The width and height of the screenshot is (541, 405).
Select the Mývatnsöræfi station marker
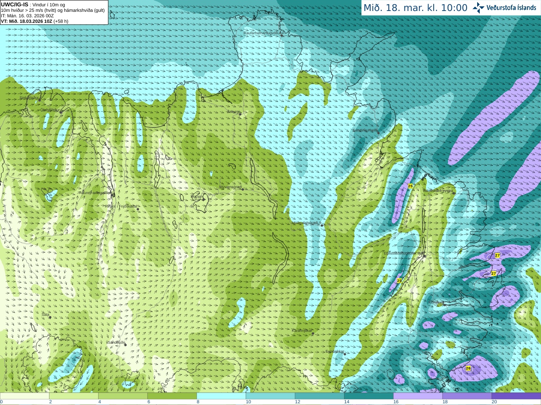pos(243,189)
